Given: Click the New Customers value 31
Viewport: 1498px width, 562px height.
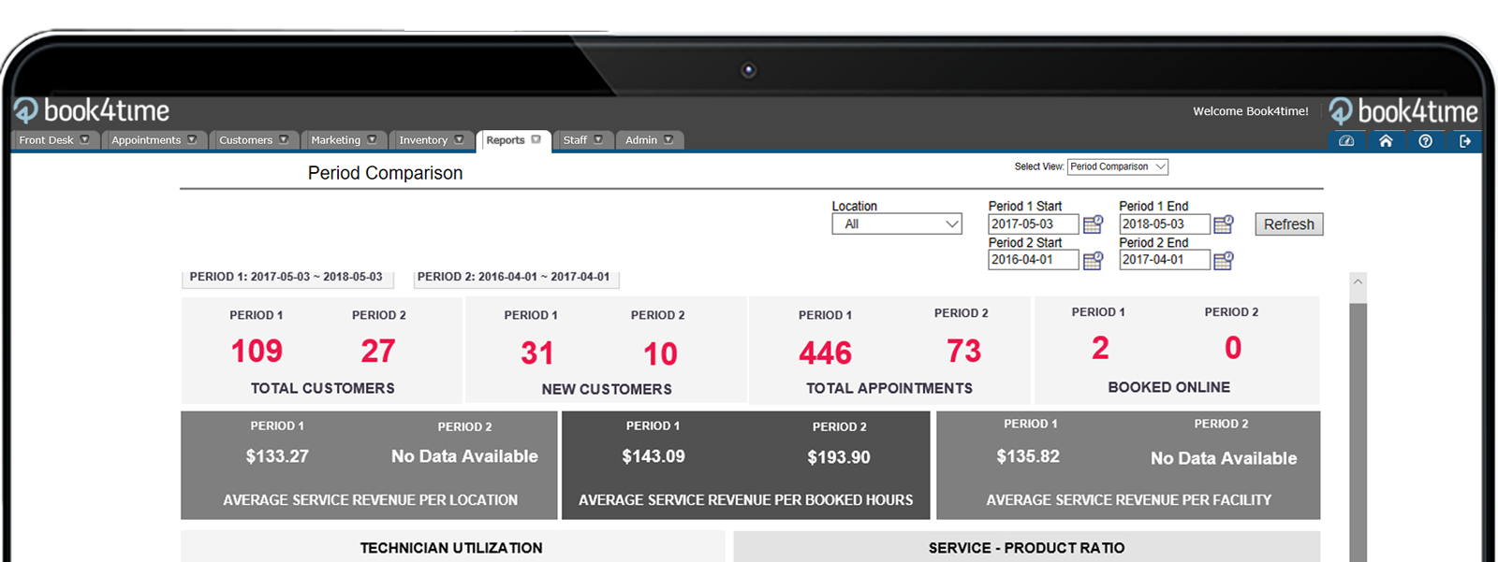Looking at the screenshot, I should 537,353.
